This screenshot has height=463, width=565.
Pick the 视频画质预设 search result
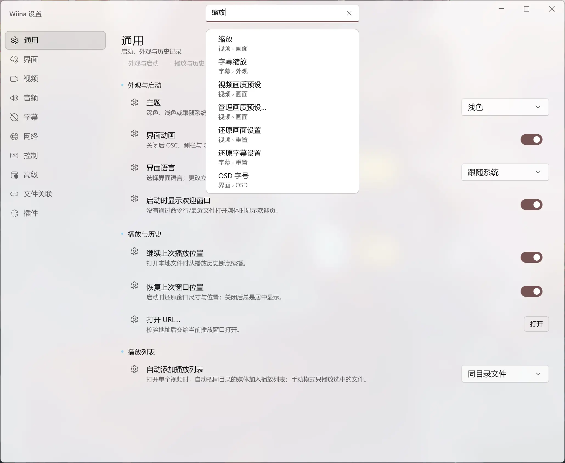[x=282, y=89]
